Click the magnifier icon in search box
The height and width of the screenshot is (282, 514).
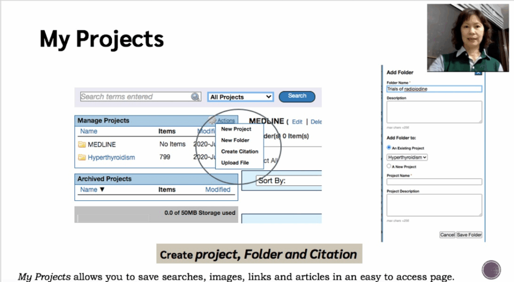point(195,97)
